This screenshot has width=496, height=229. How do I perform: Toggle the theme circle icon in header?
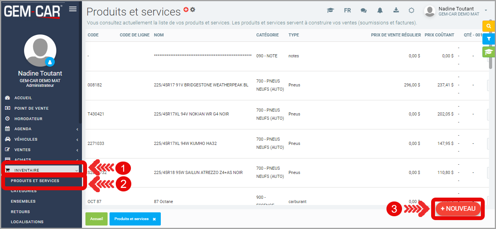411,10
